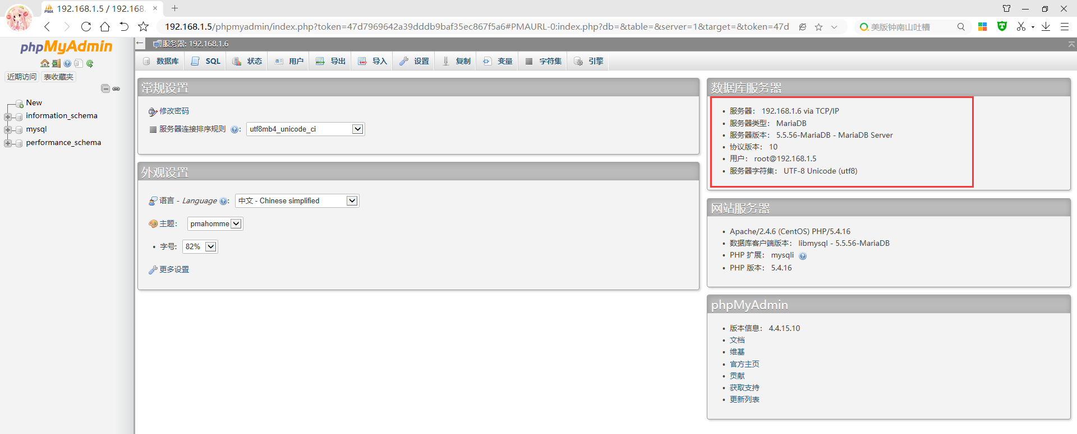Click the 近期访问 recent button

(21, 77)
